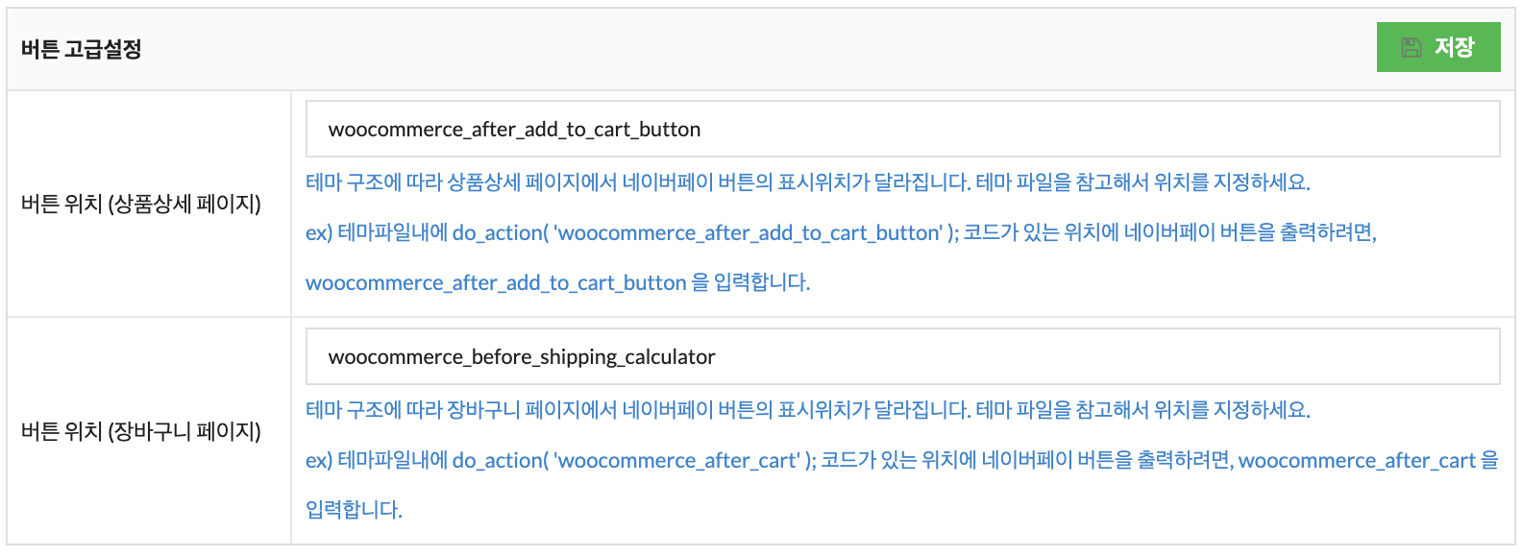Click the text 저장 on the save button
The width and height of the screenshot is (1522, 557).
tap(1454, 47)
